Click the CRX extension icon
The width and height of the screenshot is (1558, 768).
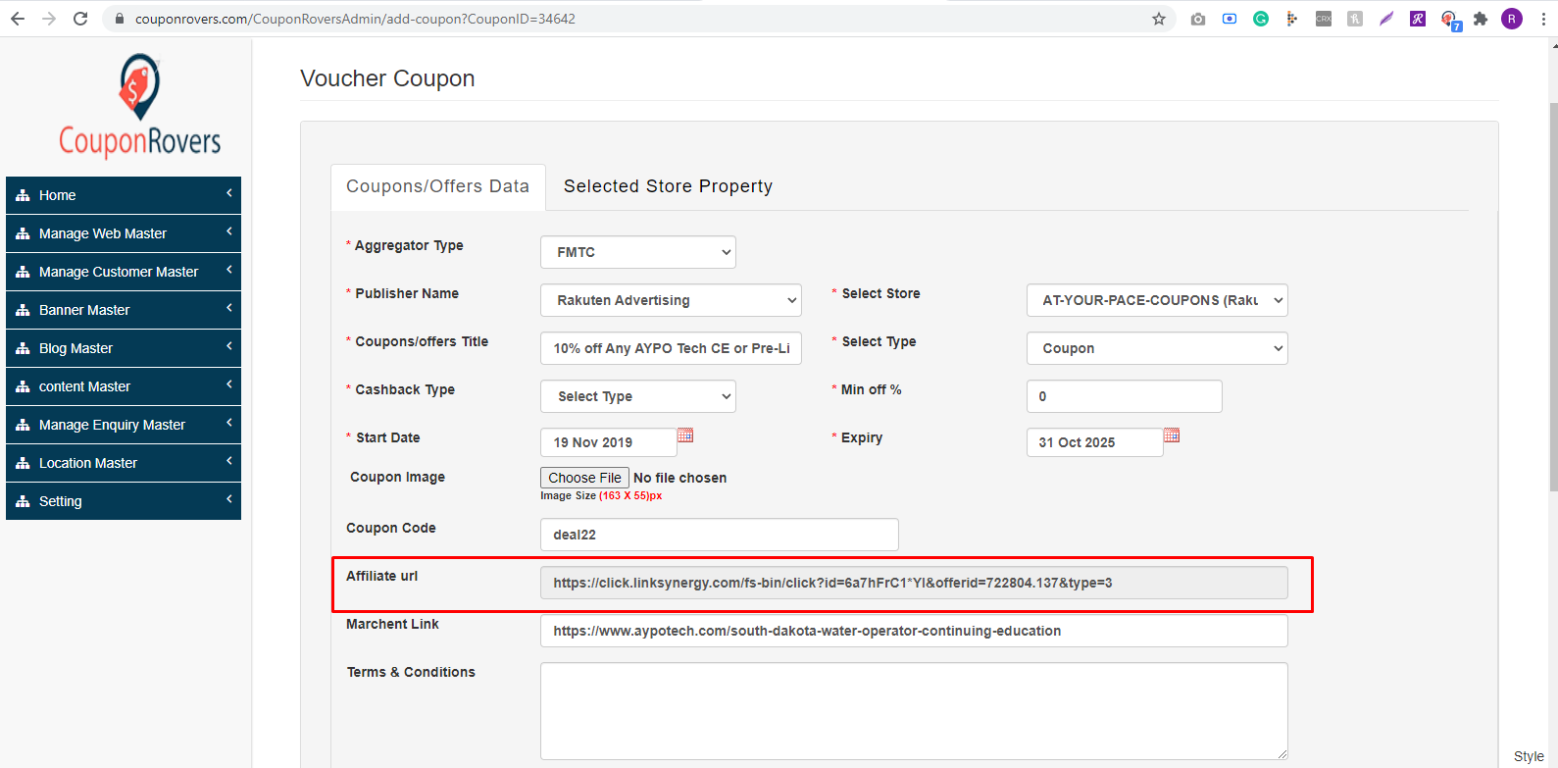[1324, 19]
